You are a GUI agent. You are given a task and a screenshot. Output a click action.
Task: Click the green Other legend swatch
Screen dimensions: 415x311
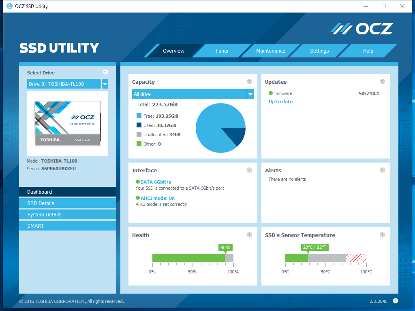[x=139, y=144]
